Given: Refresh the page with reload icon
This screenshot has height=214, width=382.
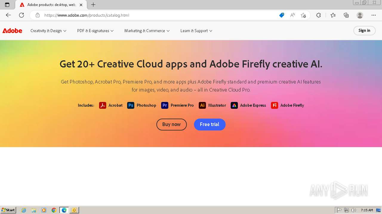Looking at the screenshot, I should pyautogui.click(x=21, y=15).
